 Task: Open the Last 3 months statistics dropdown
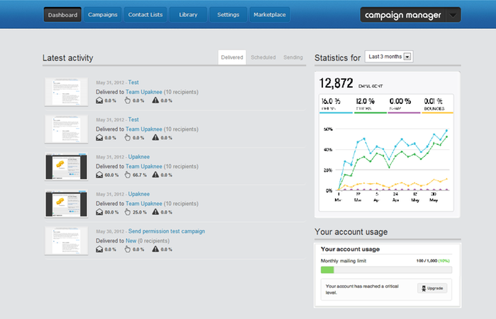click(x=389, y=57)
